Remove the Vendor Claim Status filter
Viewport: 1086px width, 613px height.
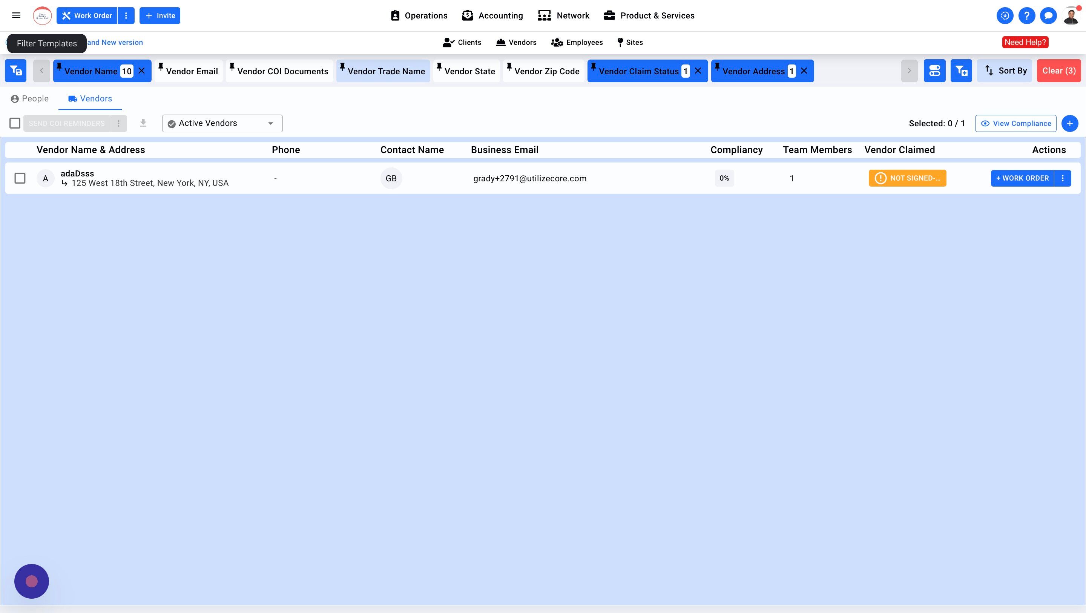(x=698, y=71)
